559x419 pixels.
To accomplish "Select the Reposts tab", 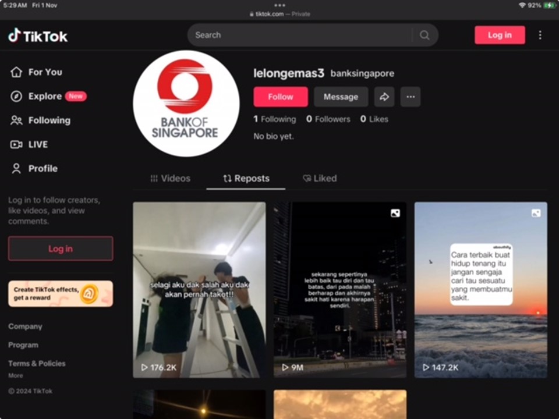I will [x=246, y=179].
